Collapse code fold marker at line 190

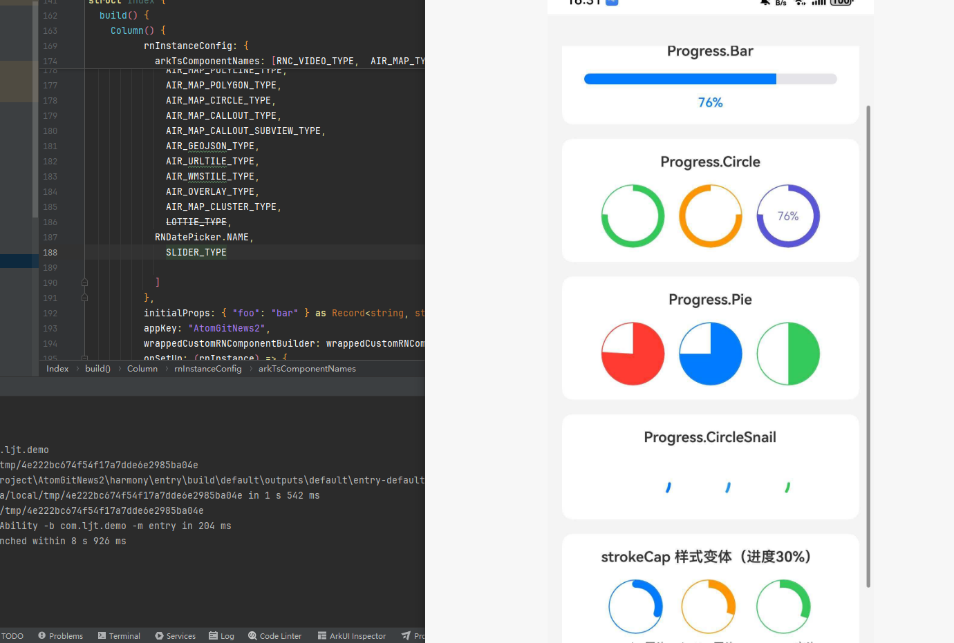pyautogui.click(x=84, y=282)
